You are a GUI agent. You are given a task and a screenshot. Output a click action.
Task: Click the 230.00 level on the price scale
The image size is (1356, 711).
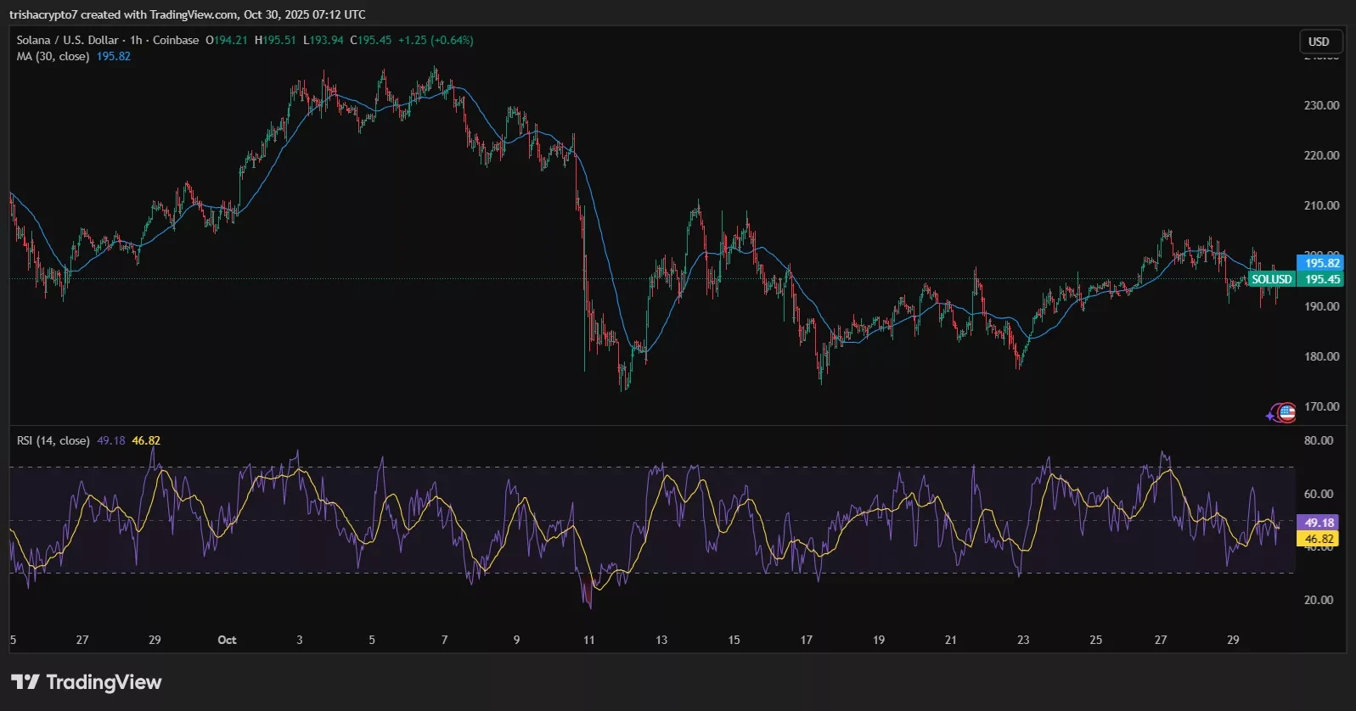1321,105
